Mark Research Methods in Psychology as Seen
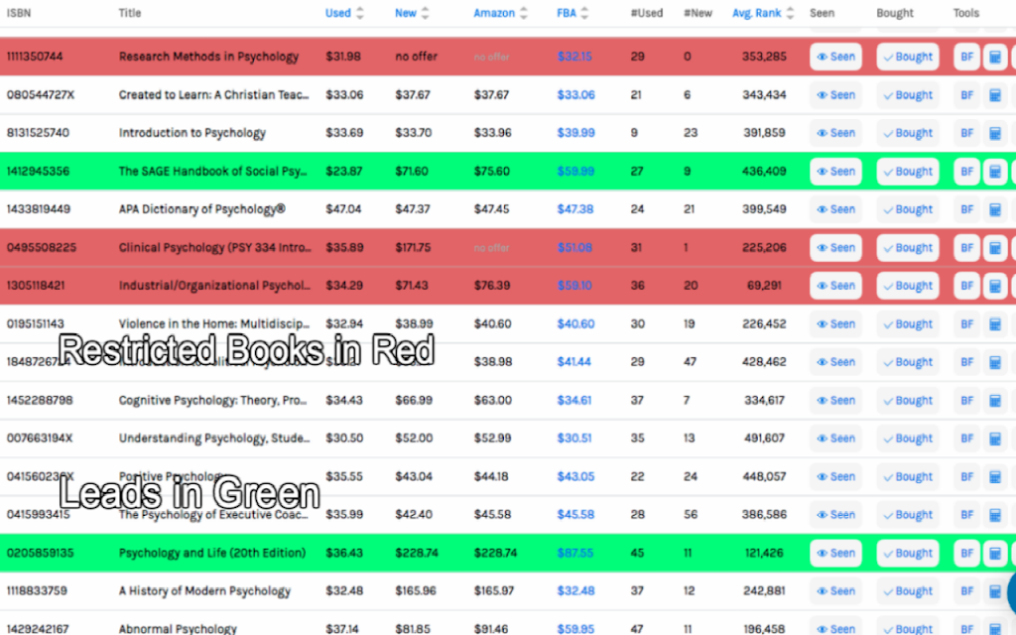The width and height of the screenshot is (1016, 635). click(835, 57)
